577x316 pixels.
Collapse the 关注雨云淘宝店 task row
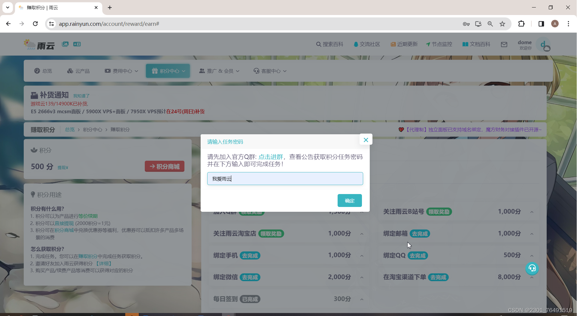(x=362, y=234)
